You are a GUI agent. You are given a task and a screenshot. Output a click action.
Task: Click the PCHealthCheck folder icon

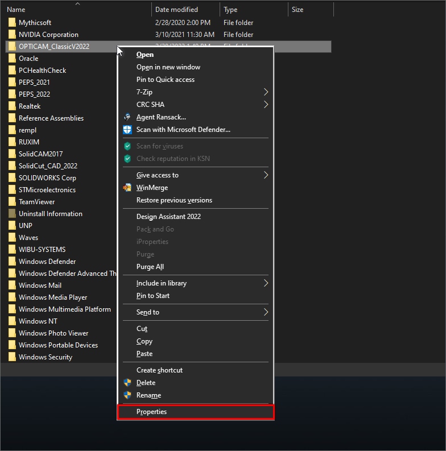(x=12, y=71)
